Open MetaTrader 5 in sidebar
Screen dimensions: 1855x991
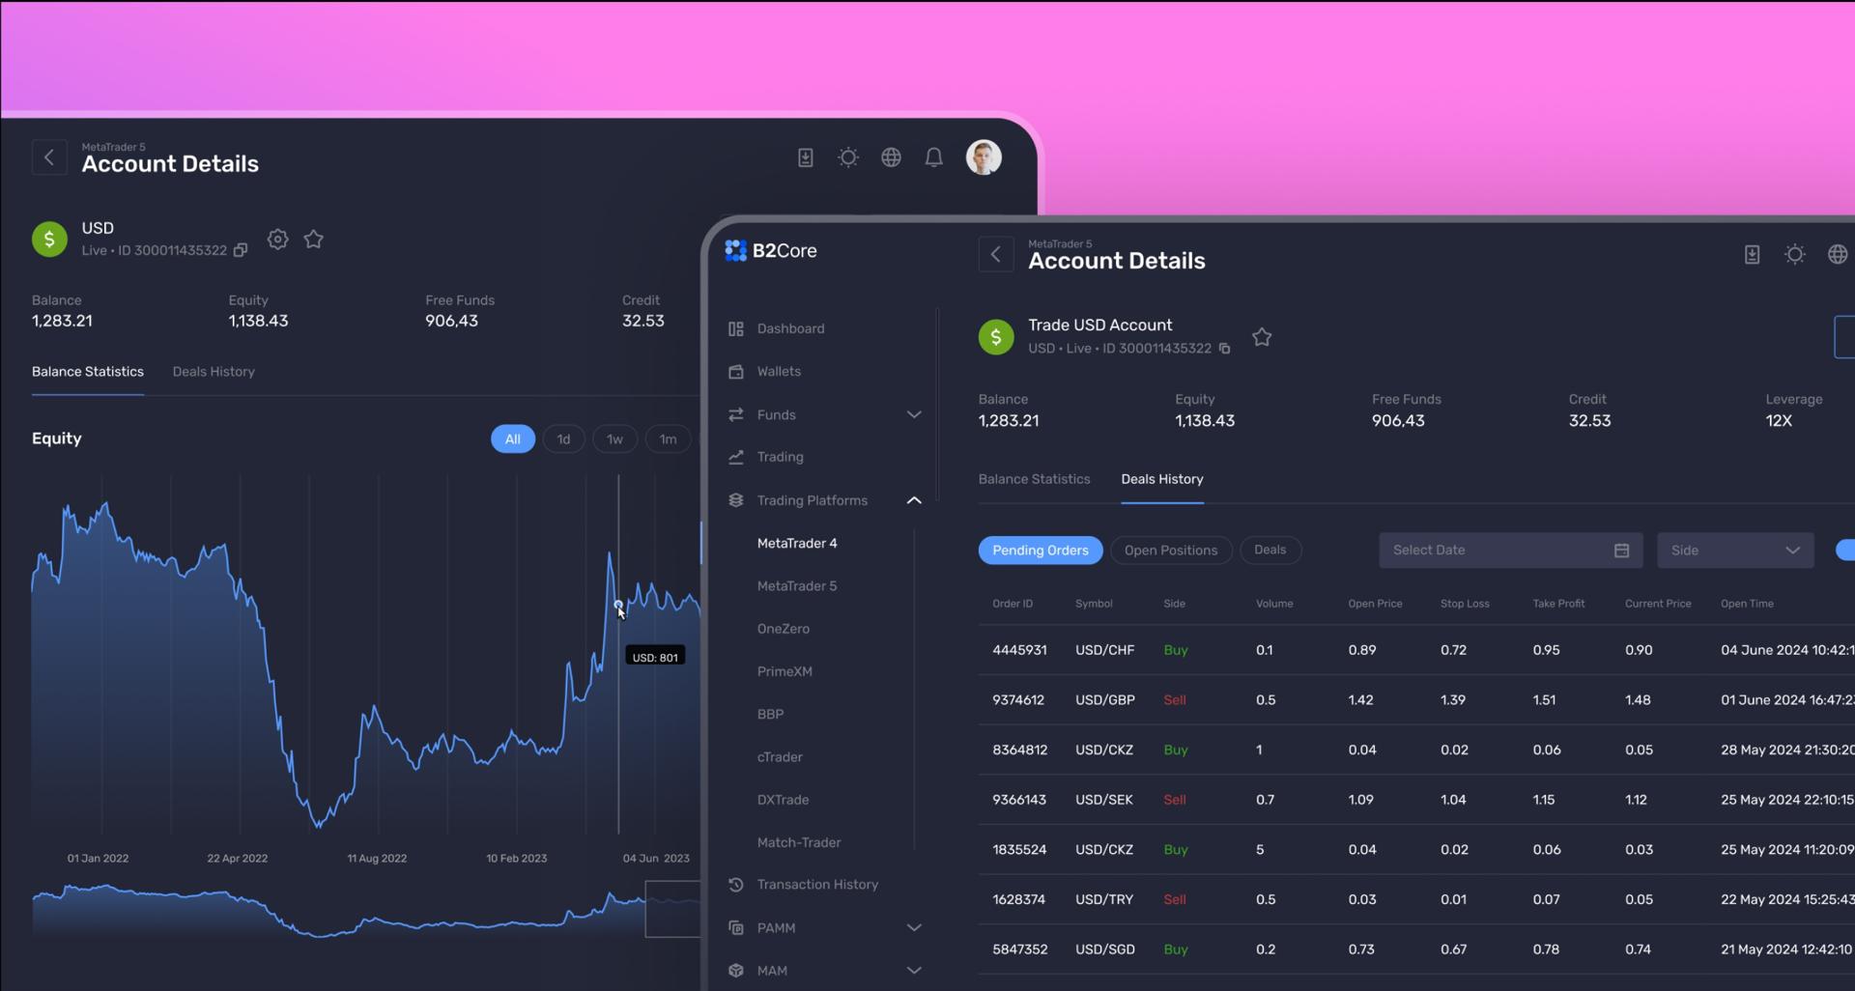[797, 586]
